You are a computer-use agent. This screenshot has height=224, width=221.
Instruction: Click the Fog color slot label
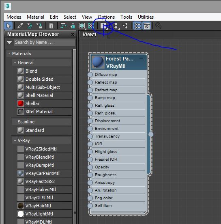(x=104, y=198)
